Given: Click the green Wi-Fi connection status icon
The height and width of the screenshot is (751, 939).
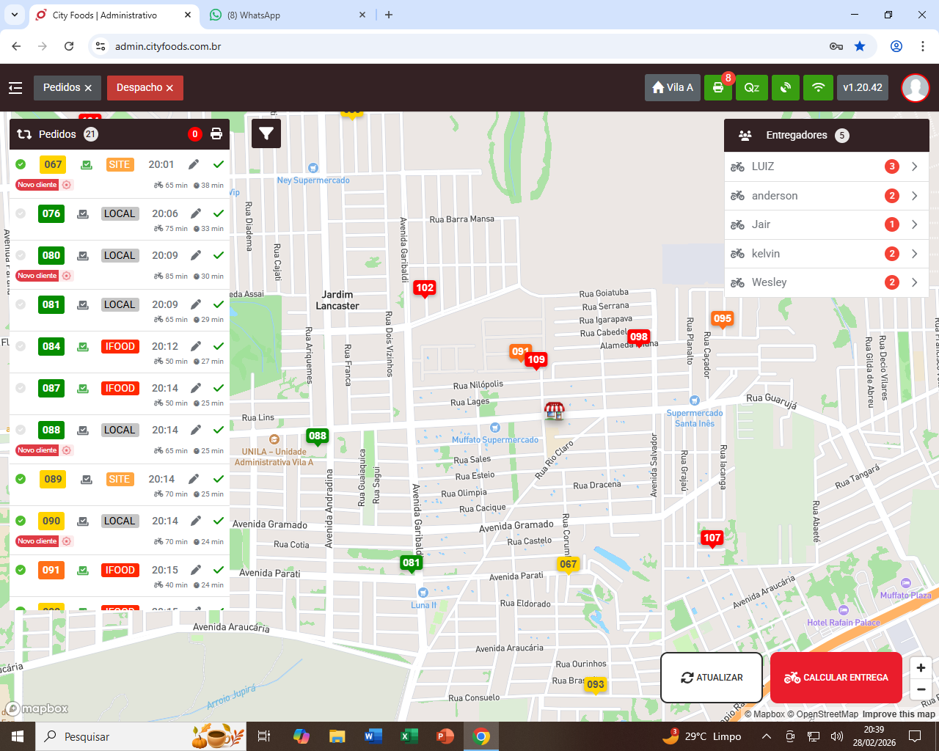Looking at the screenshot, I should [818, 88].
